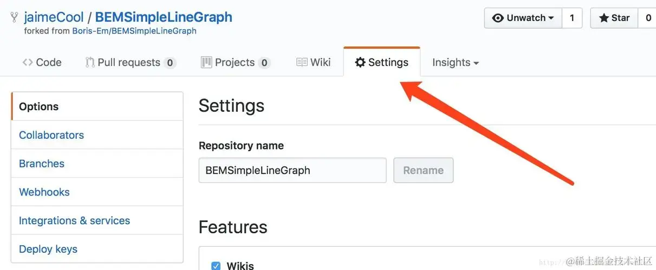Select Webhooks in the settings sidebar
Screen dimensions: 656x270
pyautogui.click(x=44, y=192)
